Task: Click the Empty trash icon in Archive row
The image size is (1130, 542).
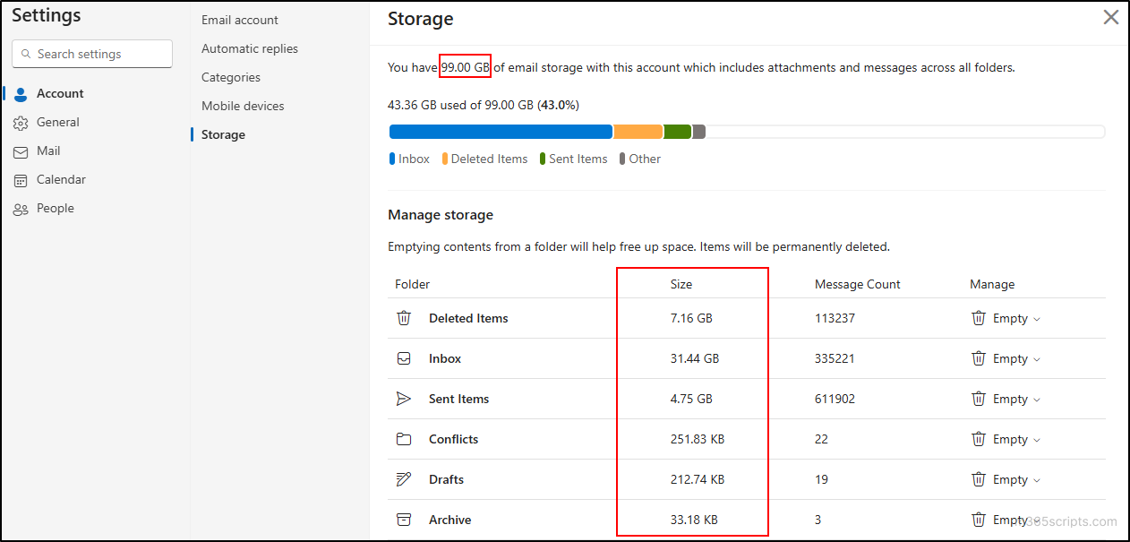Action: pyautogui.click(x=979, y=520)
